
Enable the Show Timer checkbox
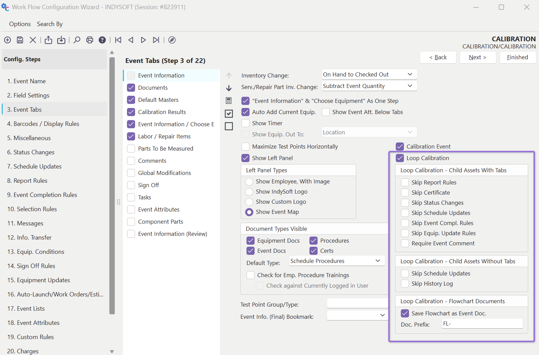(x=246, y=123)
